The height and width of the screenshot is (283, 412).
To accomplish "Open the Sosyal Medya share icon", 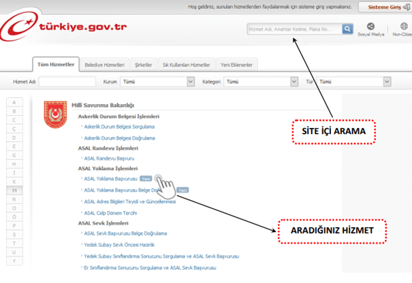I will (x=370, y=27).
